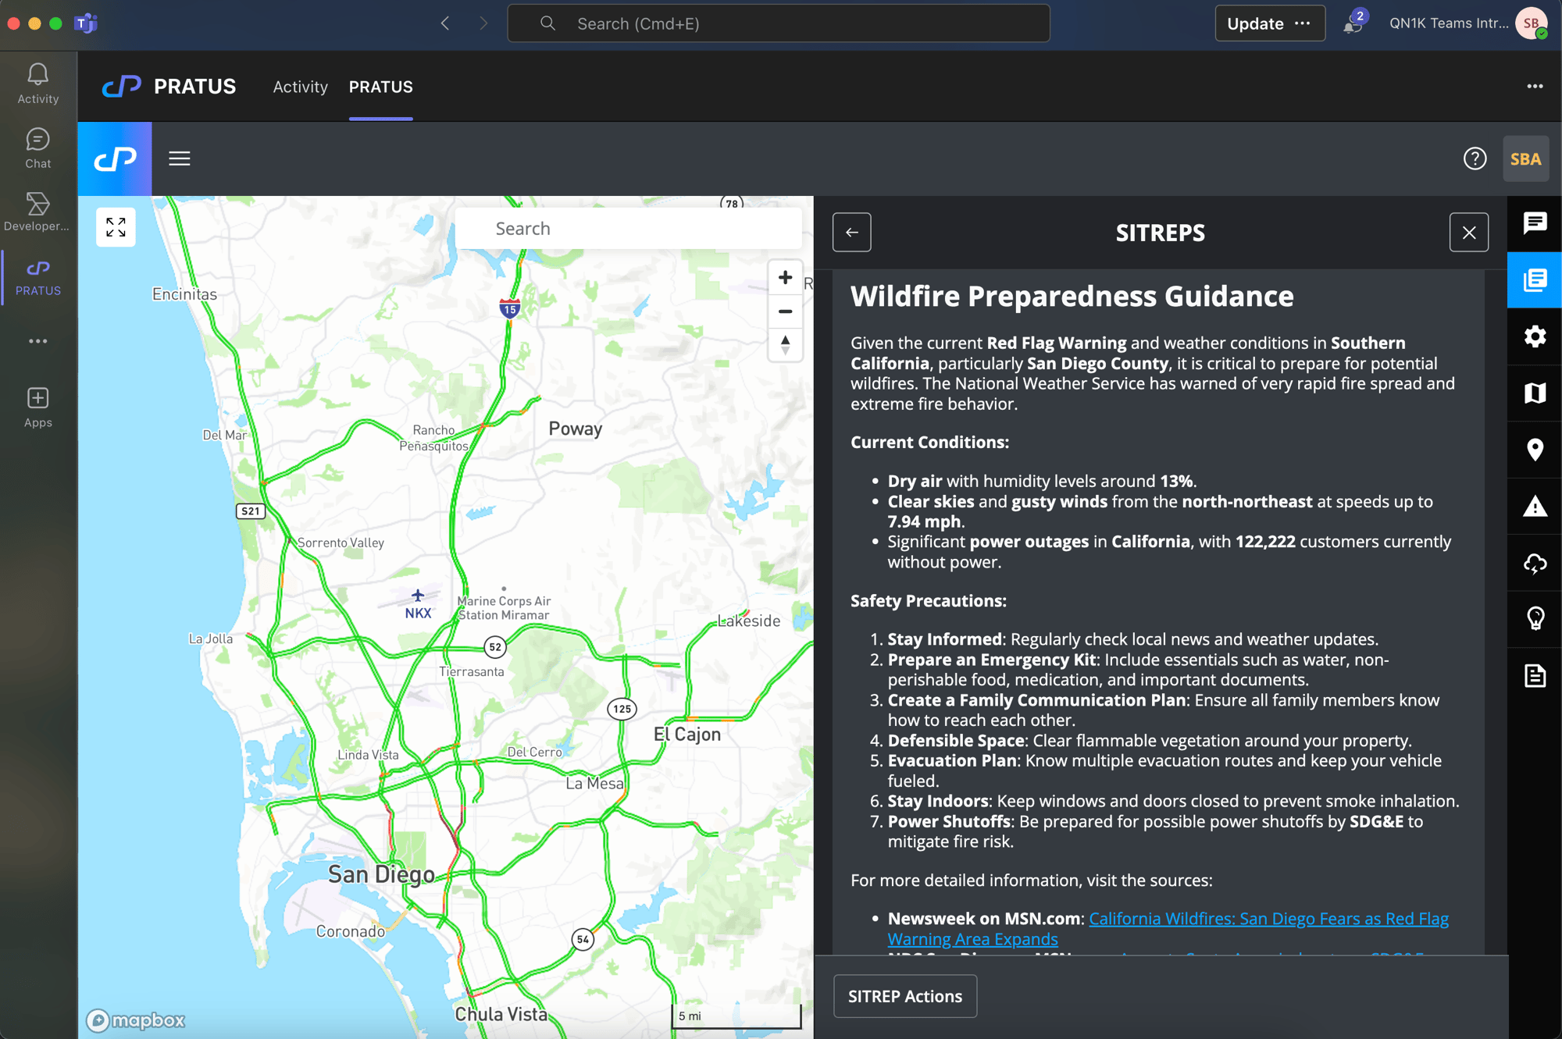Click the Mapbox zoom in button

point(784,279)
